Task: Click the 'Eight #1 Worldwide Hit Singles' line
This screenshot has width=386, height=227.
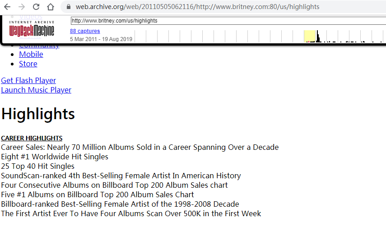Action: tap(55, 157)
